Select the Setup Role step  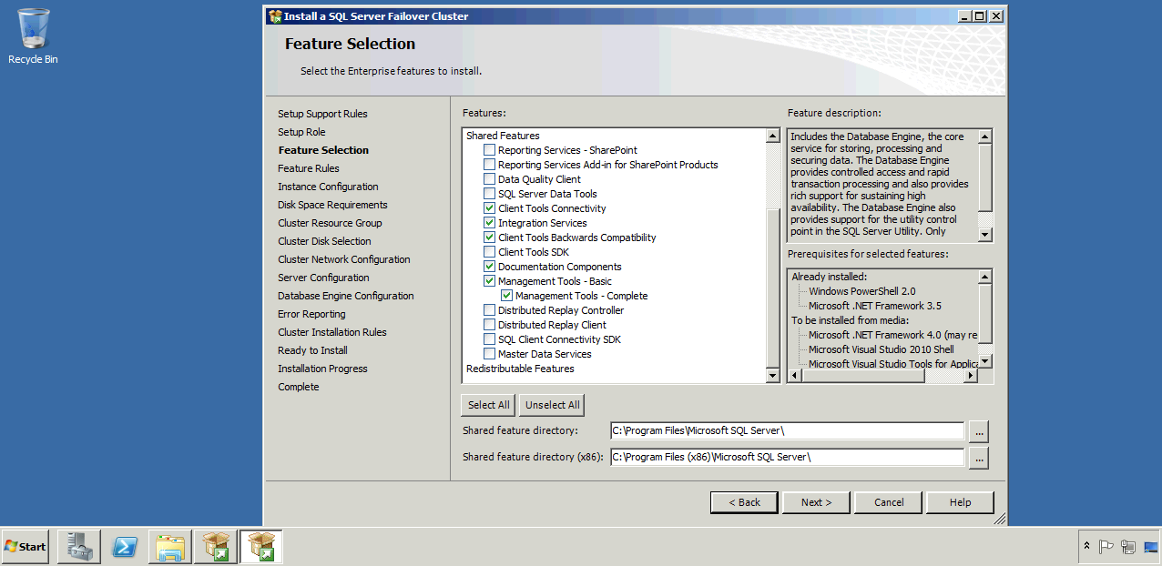(301, 132)
